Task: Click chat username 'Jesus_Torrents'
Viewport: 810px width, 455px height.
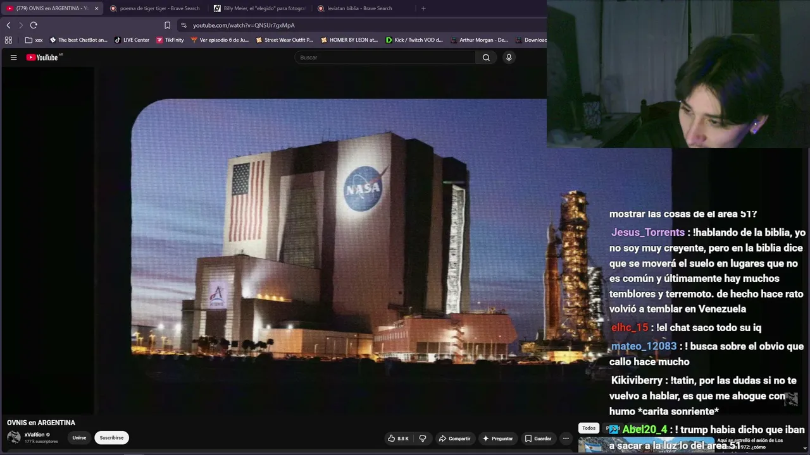Action: point(647,233)
